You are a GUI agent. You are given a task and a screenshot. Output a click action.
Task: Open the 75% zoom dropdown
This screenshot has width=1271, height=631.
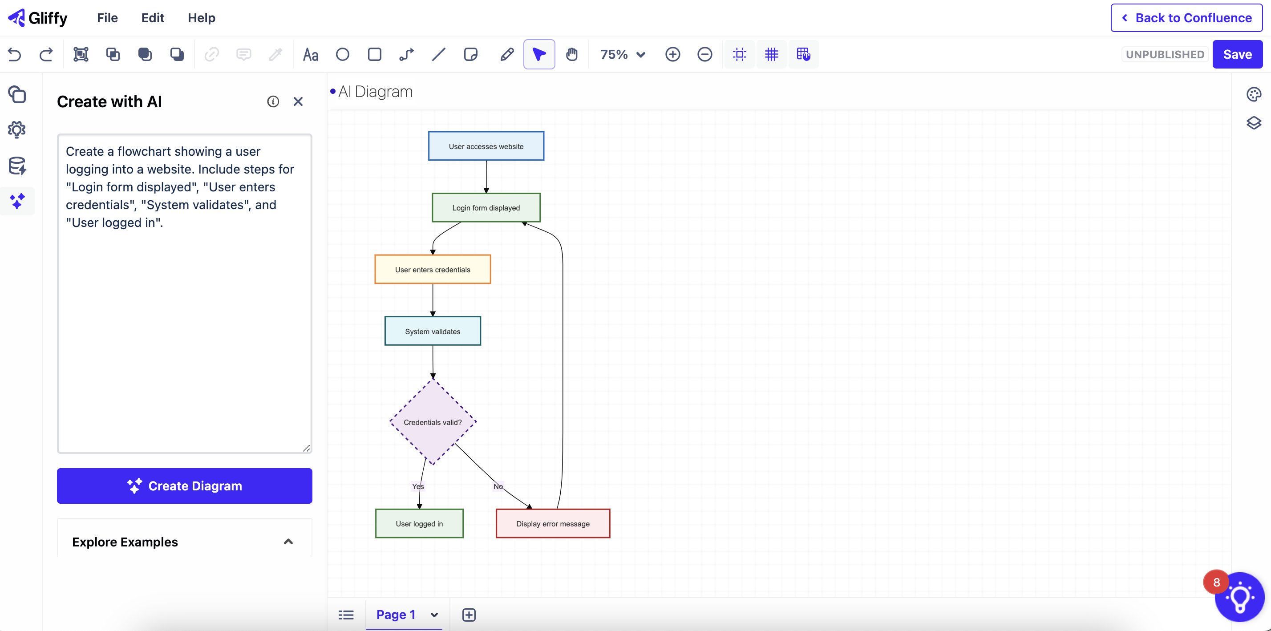click(623, 54)
